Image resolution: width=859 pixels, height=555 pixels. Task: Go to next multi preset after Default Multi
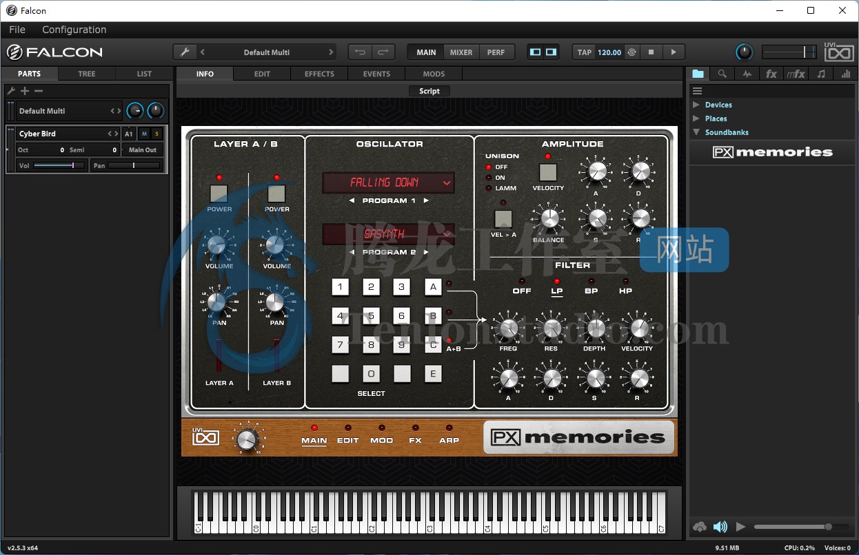[x=331, y=52]
